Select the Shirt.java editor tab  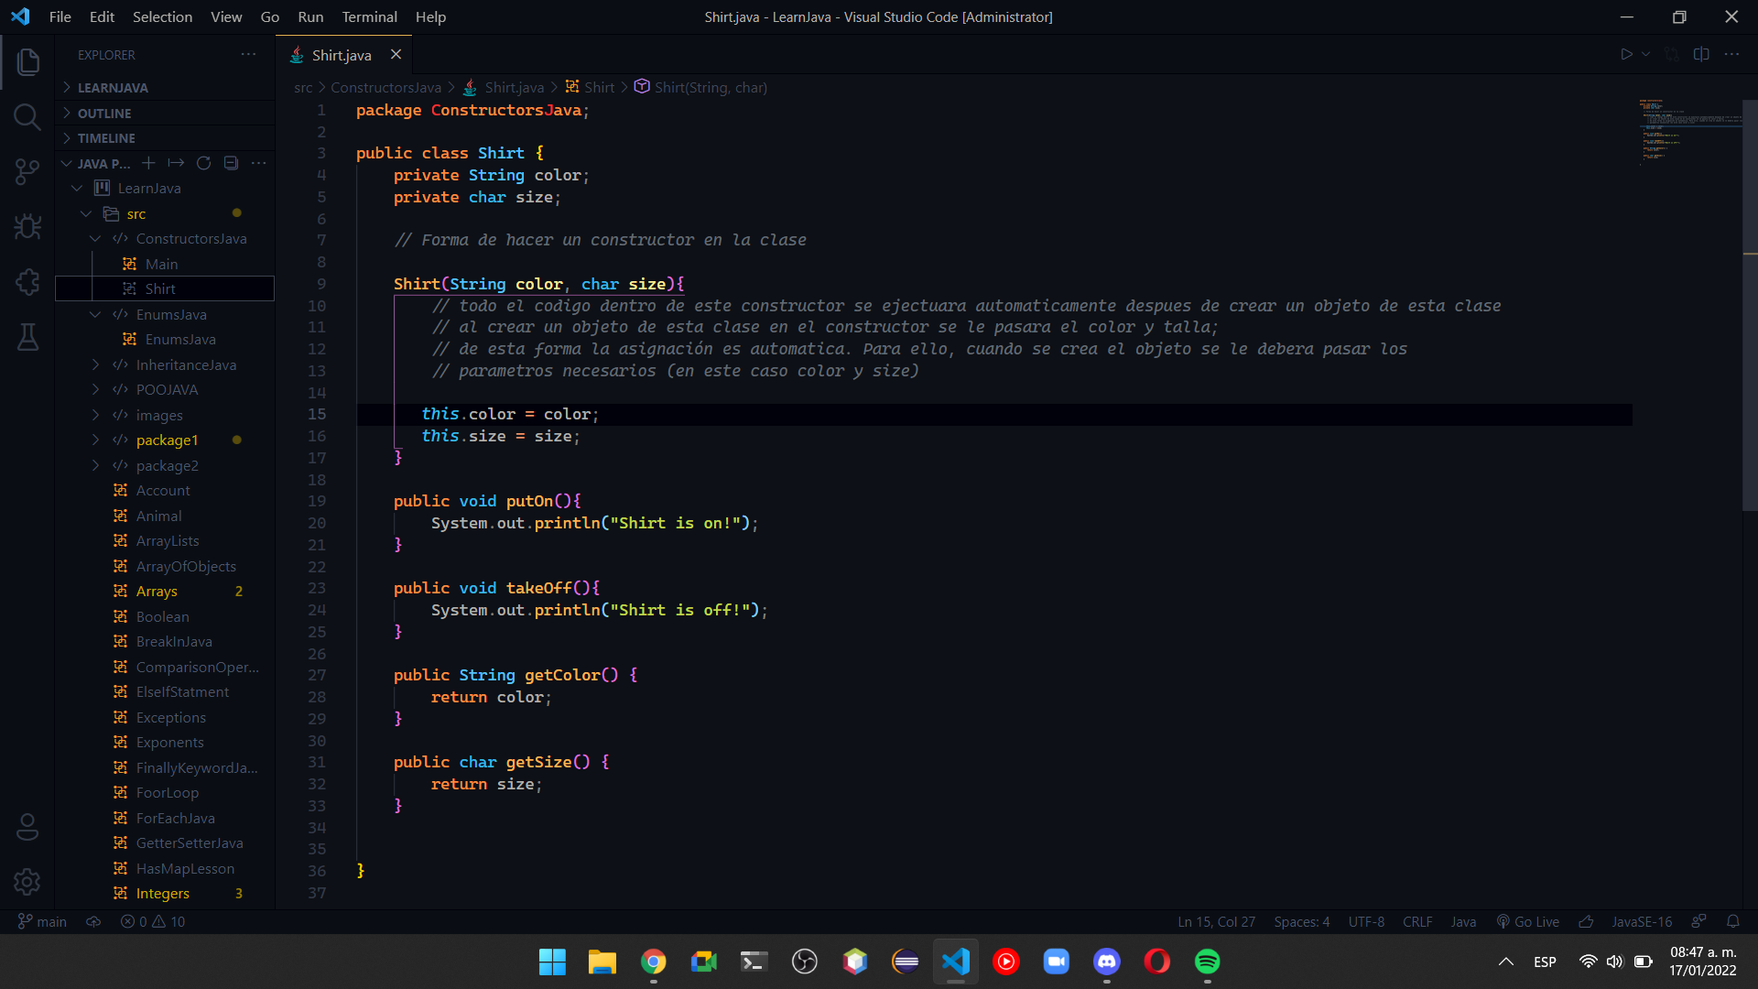(341, 55)
